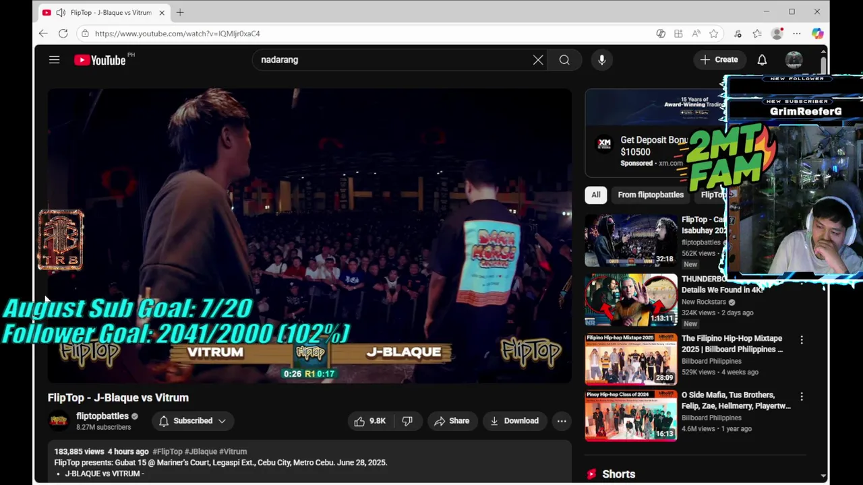Dislike the video

point(407,421)
